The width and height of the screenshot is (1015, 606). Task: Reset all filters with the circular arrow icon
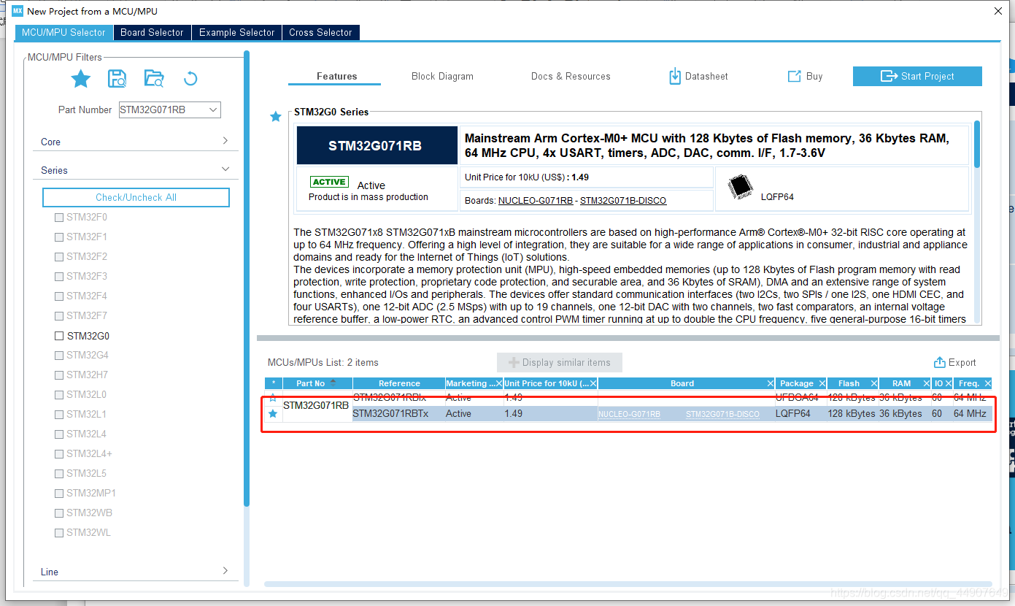pos(190,79)
